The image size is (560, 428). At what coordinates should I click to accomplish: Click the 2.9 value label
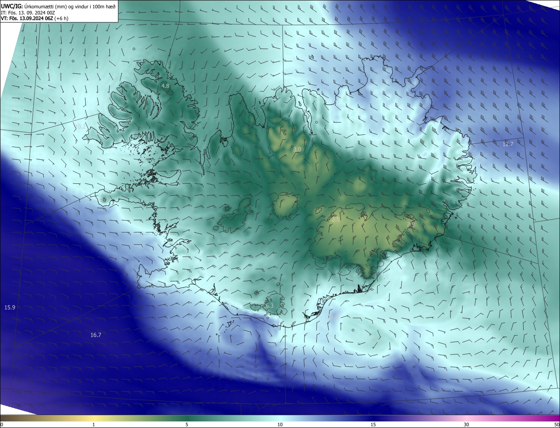coord(411,224)
